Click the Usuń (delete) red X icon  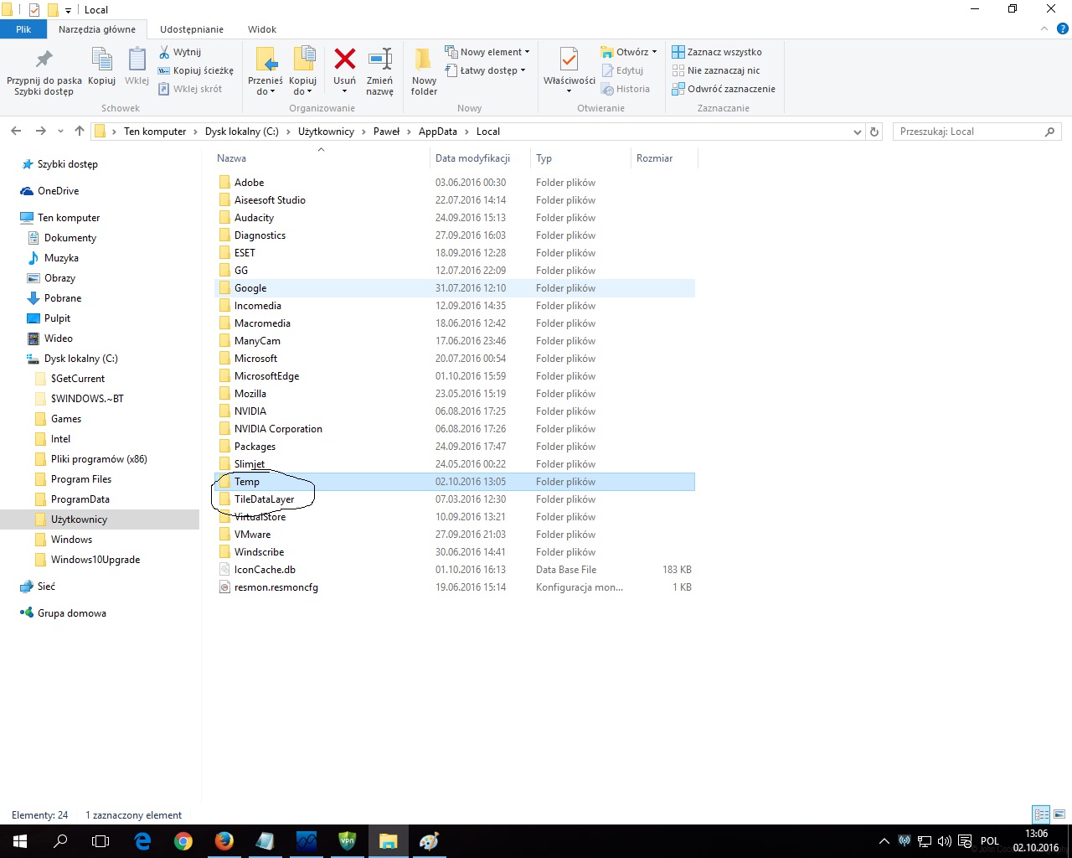[x=344, y=60]
